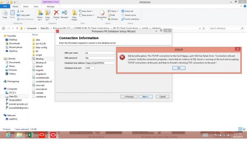Click Data (D:) in address breadcrumb
This screenshot has height=149, width=247.
pyautogui.click(x=45, y=28)
